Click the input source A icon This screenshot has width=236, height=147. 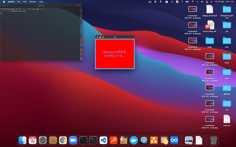coord(177,2)
